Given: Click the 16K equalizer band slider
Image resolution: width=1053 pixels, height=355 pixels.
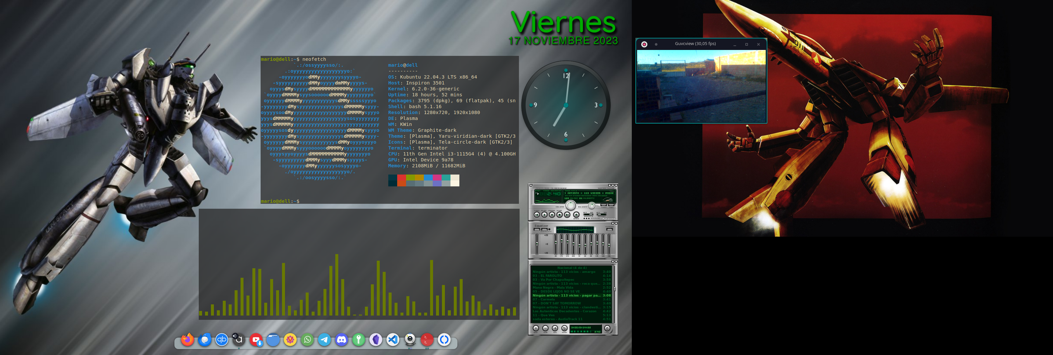Looking at the screenshot, I should point(609,244).
